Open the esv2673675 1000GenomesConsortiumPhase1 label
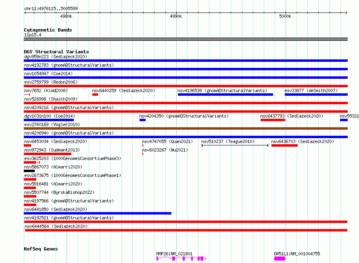The width and height of the screenshot is (359, 263). click(x=73, y=175)
